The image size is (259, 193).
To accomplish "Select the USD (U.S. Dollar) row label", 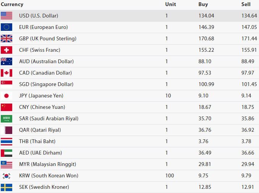I will coord(39,16).
